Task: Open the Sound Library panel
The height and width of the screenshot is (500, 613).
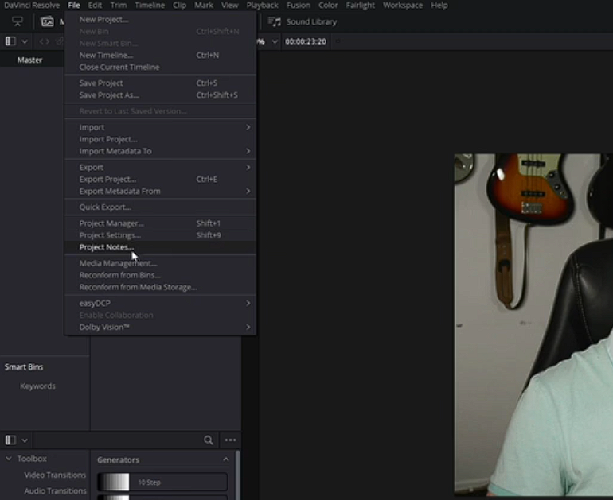Action: pyautogui.click(x=303, y=21)
